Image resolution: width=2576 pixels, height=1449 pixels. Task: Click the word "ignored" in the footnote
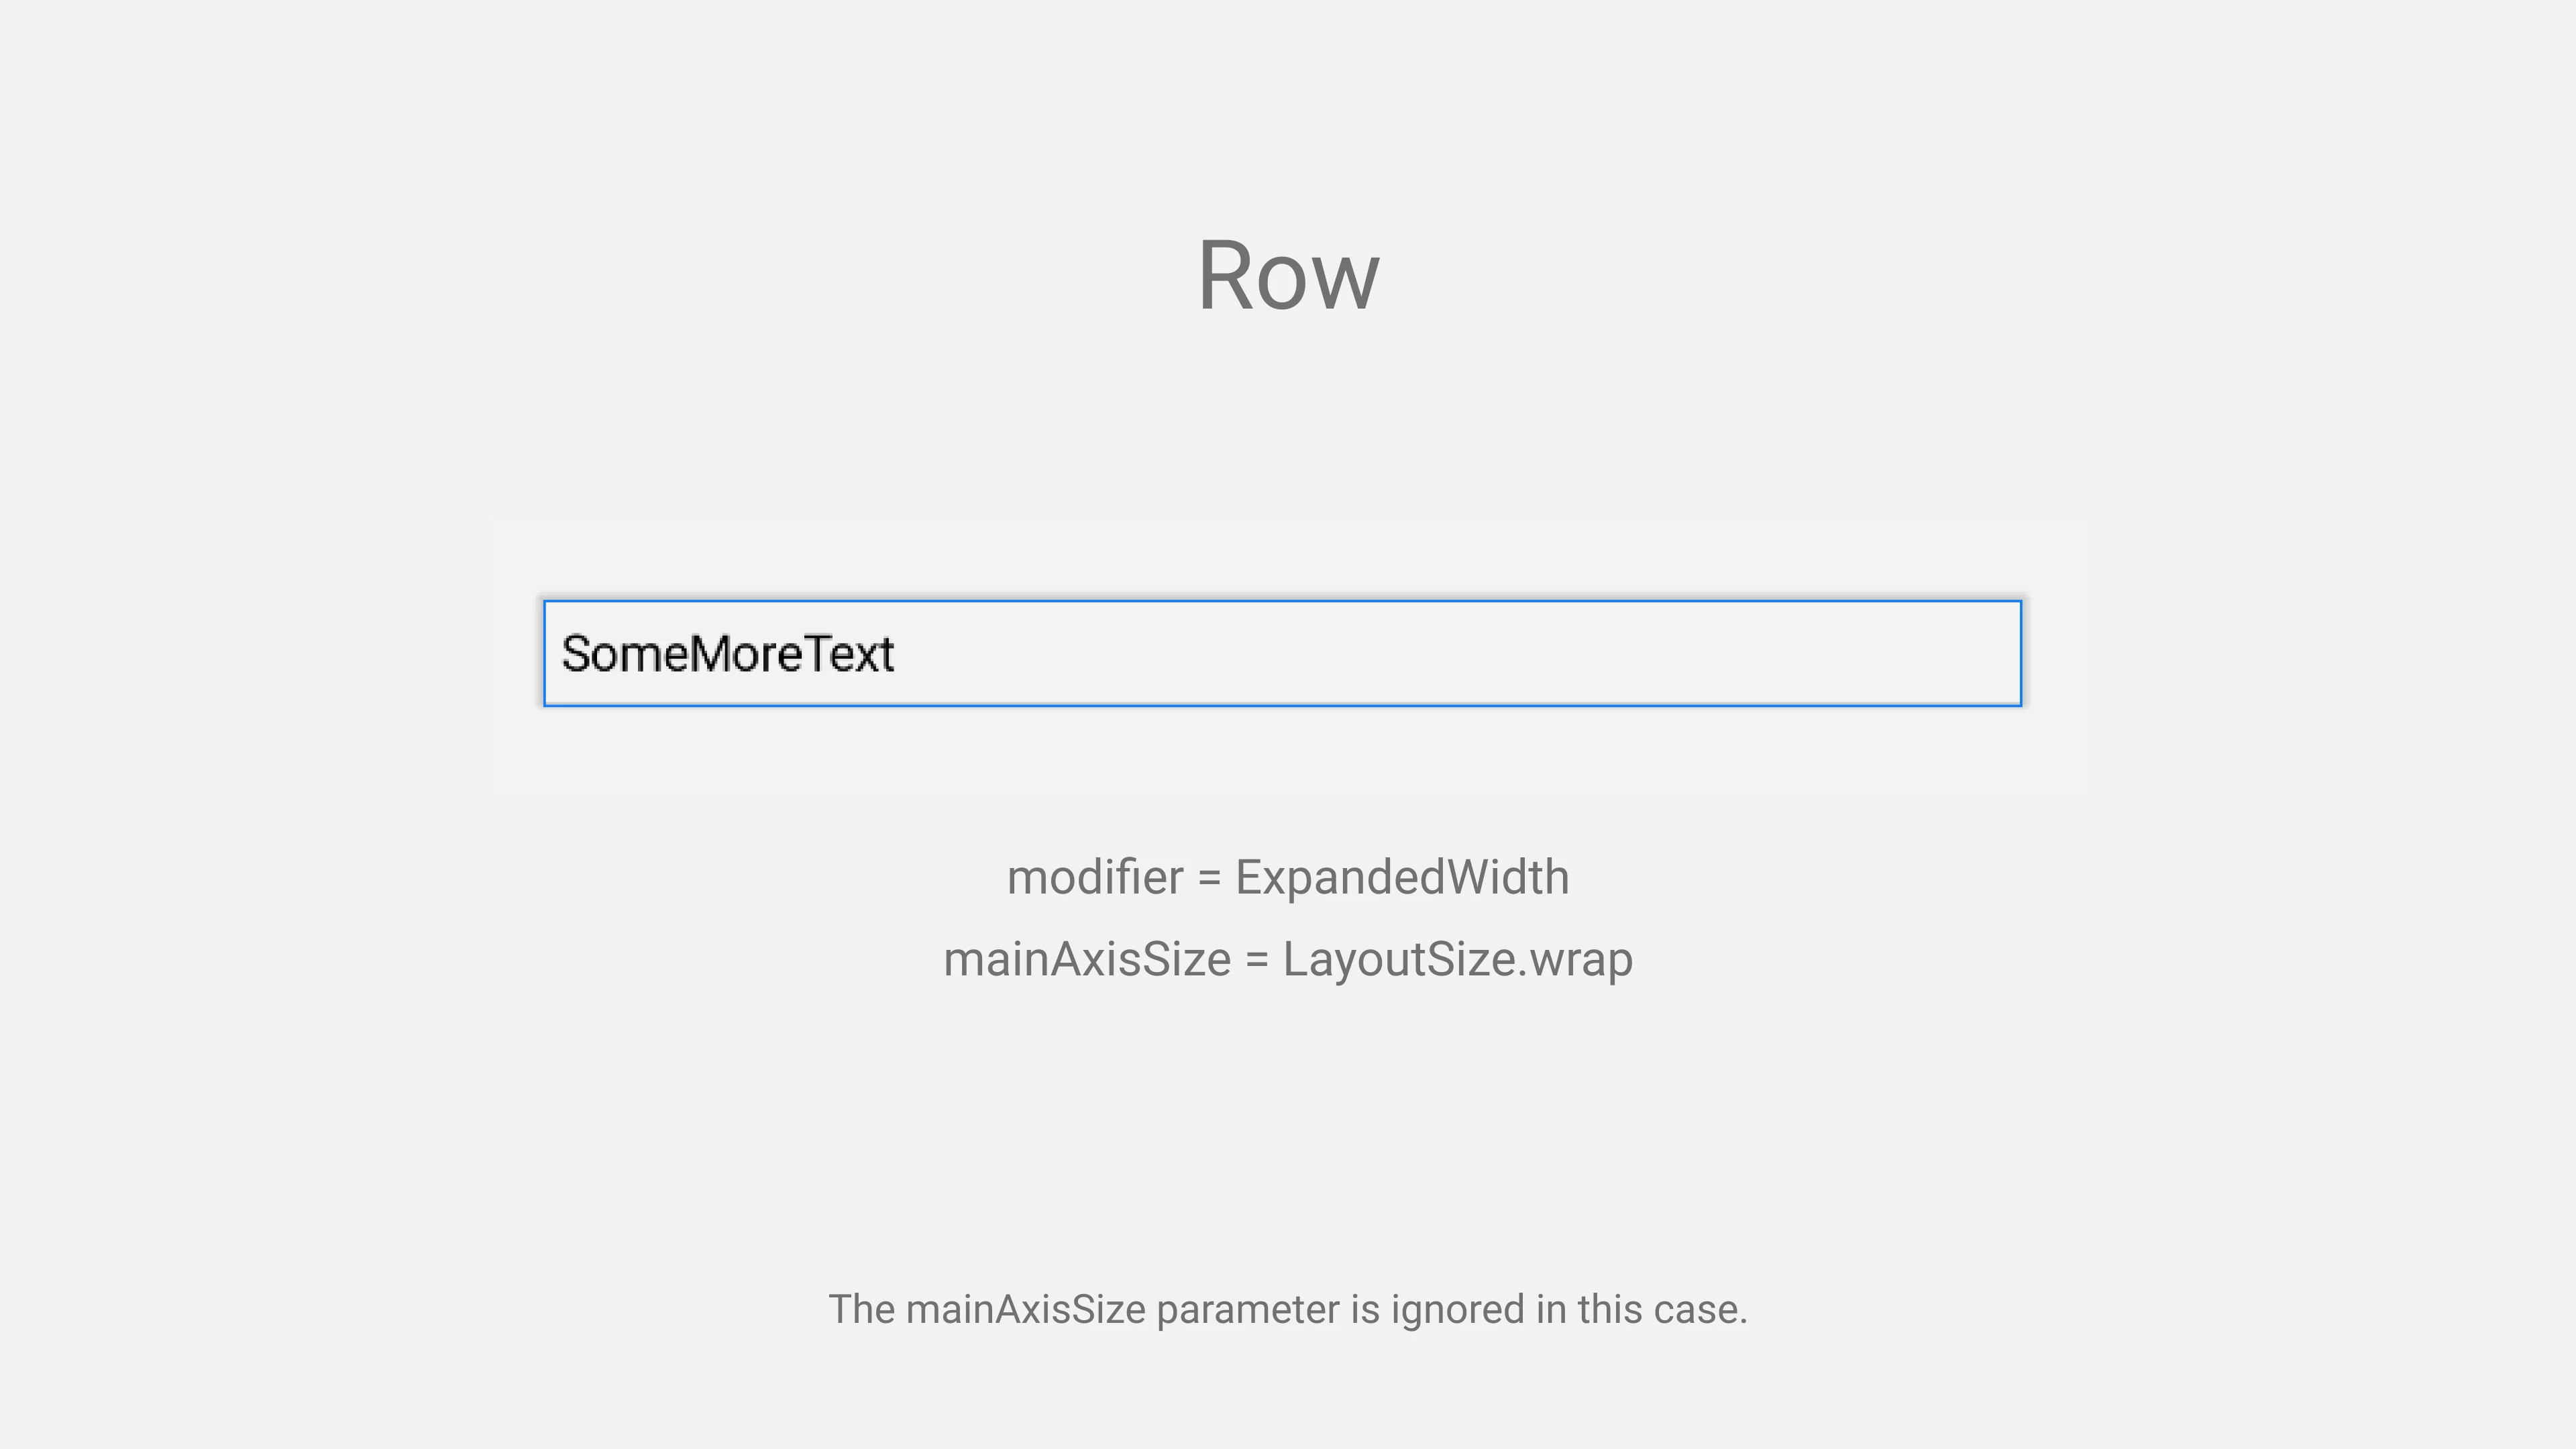1457,1310
